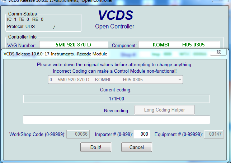
Task: Close the Recode Module dialog
Action: point(218,52)
